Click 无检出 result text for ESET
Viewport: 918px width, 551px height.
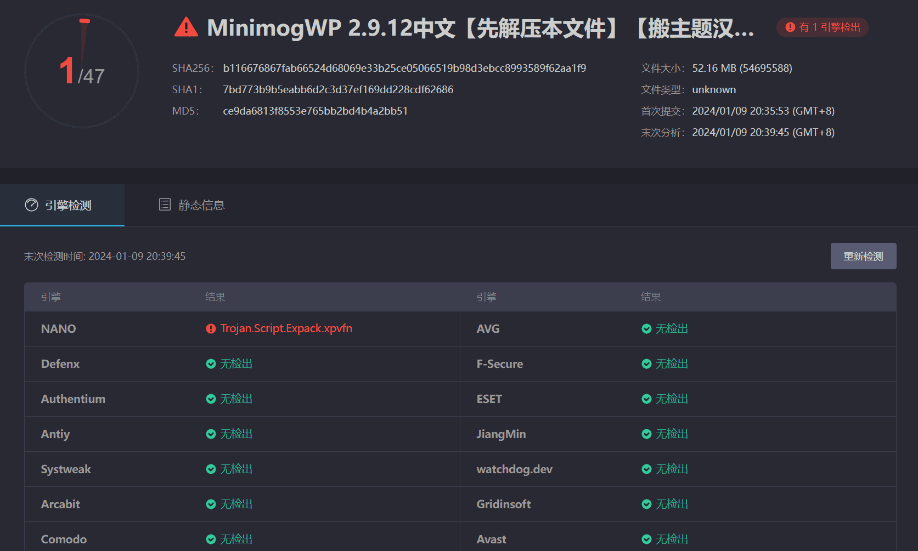[672, 399]
